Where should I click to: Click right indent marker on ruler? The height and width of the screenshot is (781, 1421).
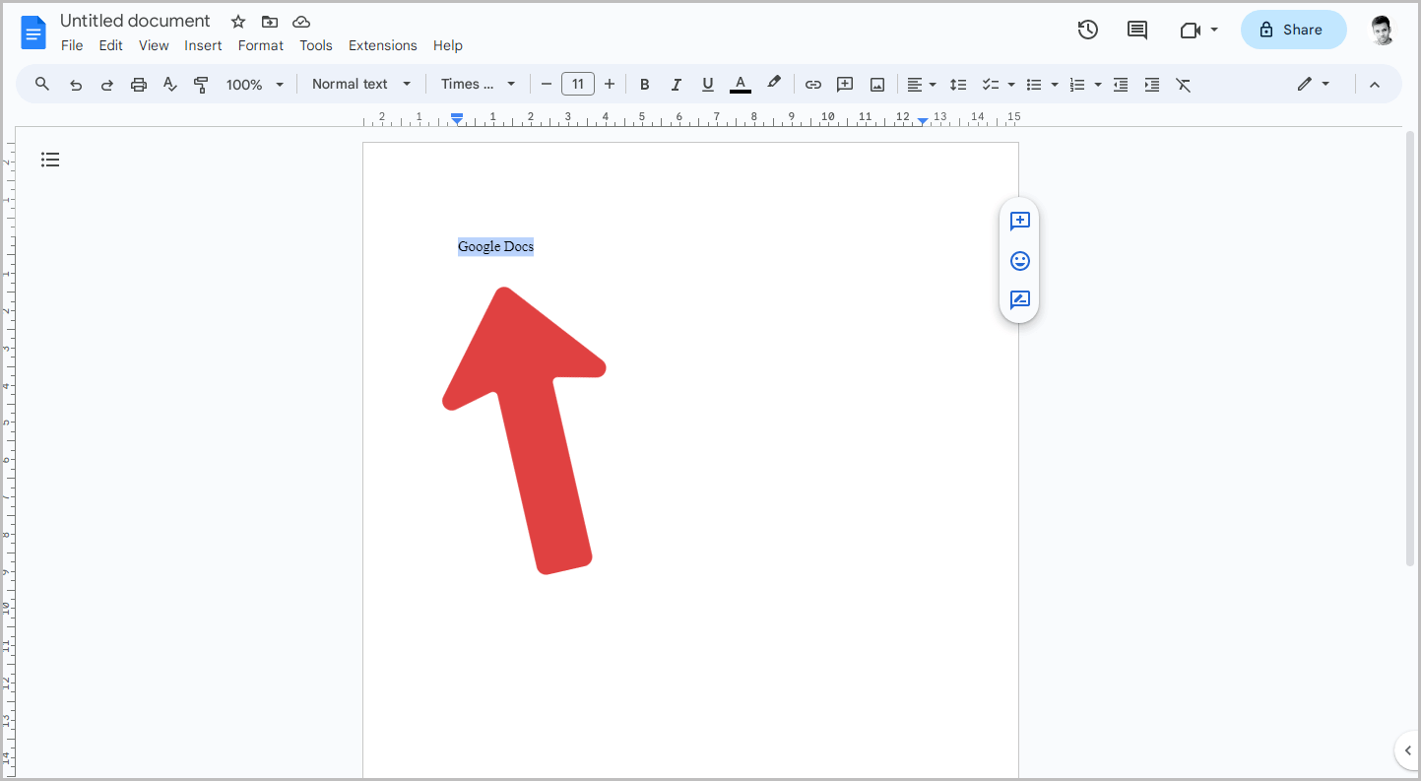pyautogui.click(x=923, y=121)
